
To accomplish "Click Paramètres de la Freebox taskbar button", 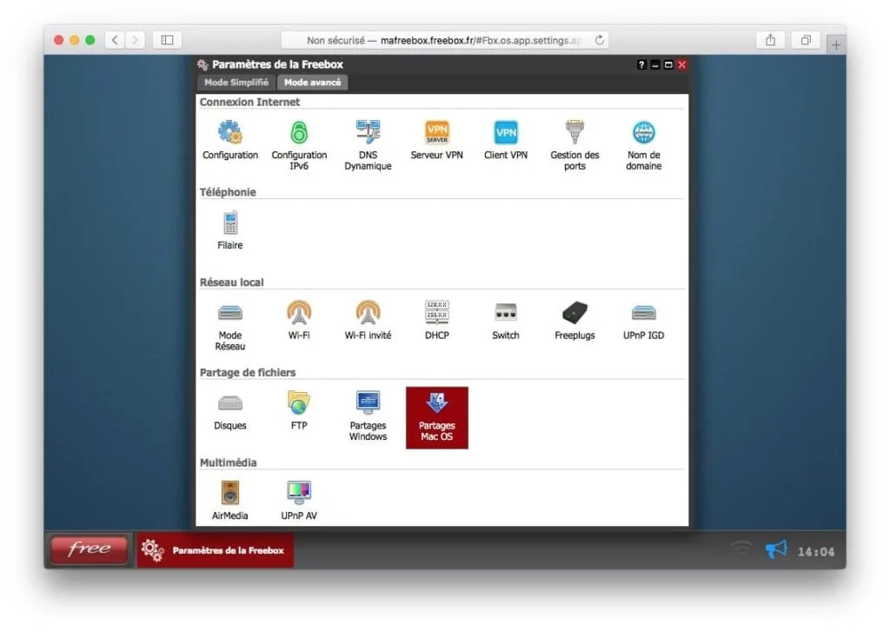I will (x=216, y=549).
